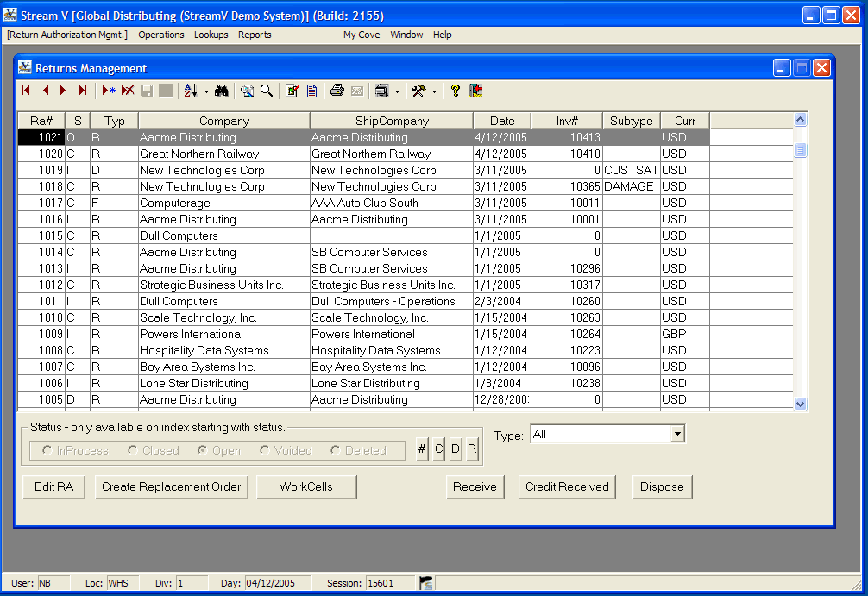The image size is (868, 596).
Task: Click the hammer and wrench tools icon
Action: click(419, 91)
